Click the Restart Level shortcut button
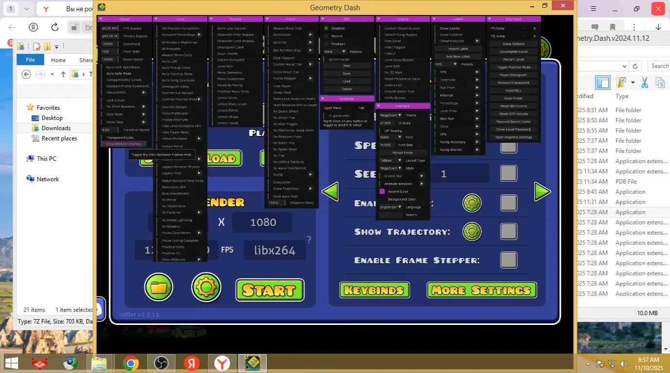Screen dimensions: 670x373 coord(514,59)
